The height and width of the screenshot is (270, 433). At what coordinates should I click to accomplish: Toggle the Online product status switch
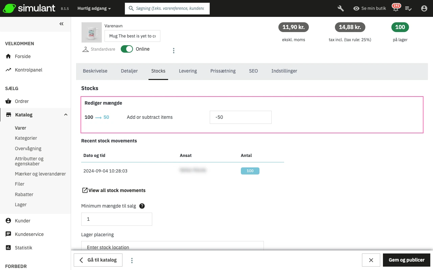click(x=127, y=49)
